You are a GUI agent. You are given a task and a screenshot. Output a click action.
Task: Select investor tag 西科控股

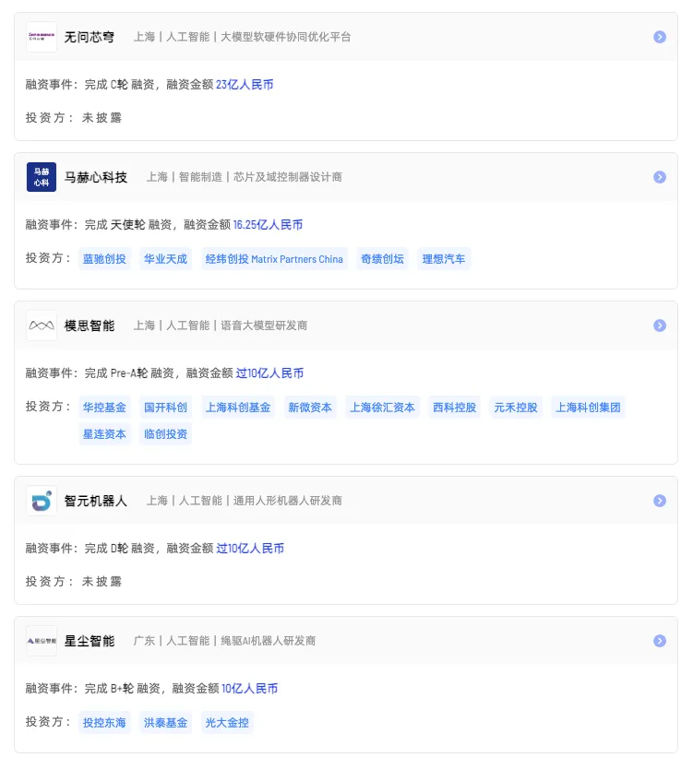point(455,407)
